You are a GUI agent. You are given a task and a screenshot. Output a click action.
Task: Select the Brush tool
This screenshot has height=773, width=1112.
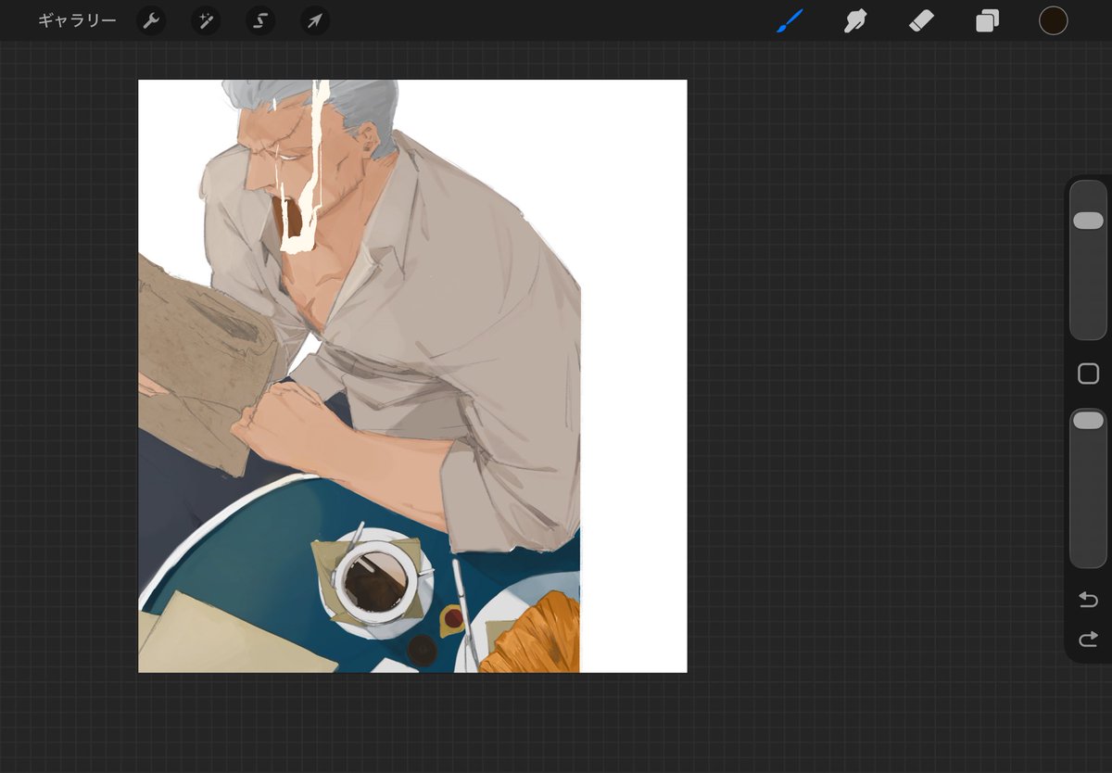790,20
